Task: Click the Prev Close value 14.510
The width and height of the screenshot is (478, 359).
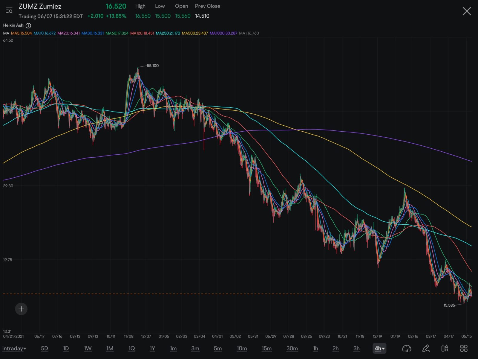Action: pyautogui.click(x=202, y=16)
